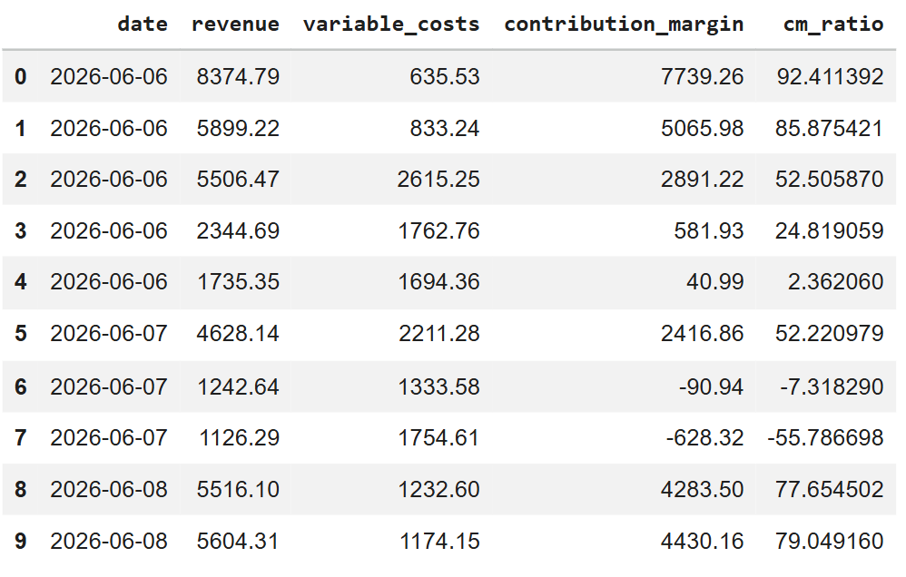
Task: Click the date column header
Action: 143,24
